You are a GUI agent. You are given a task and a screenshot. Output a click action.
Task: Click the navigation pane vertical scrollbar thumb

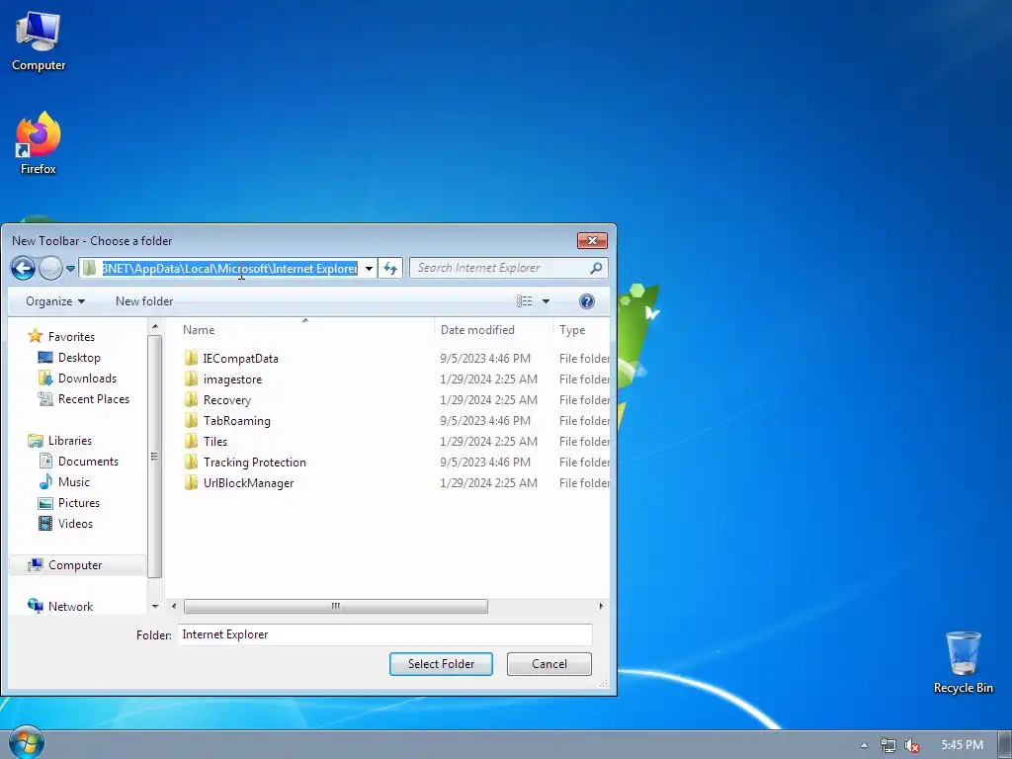pyautogui.click(x=155, y=457)
